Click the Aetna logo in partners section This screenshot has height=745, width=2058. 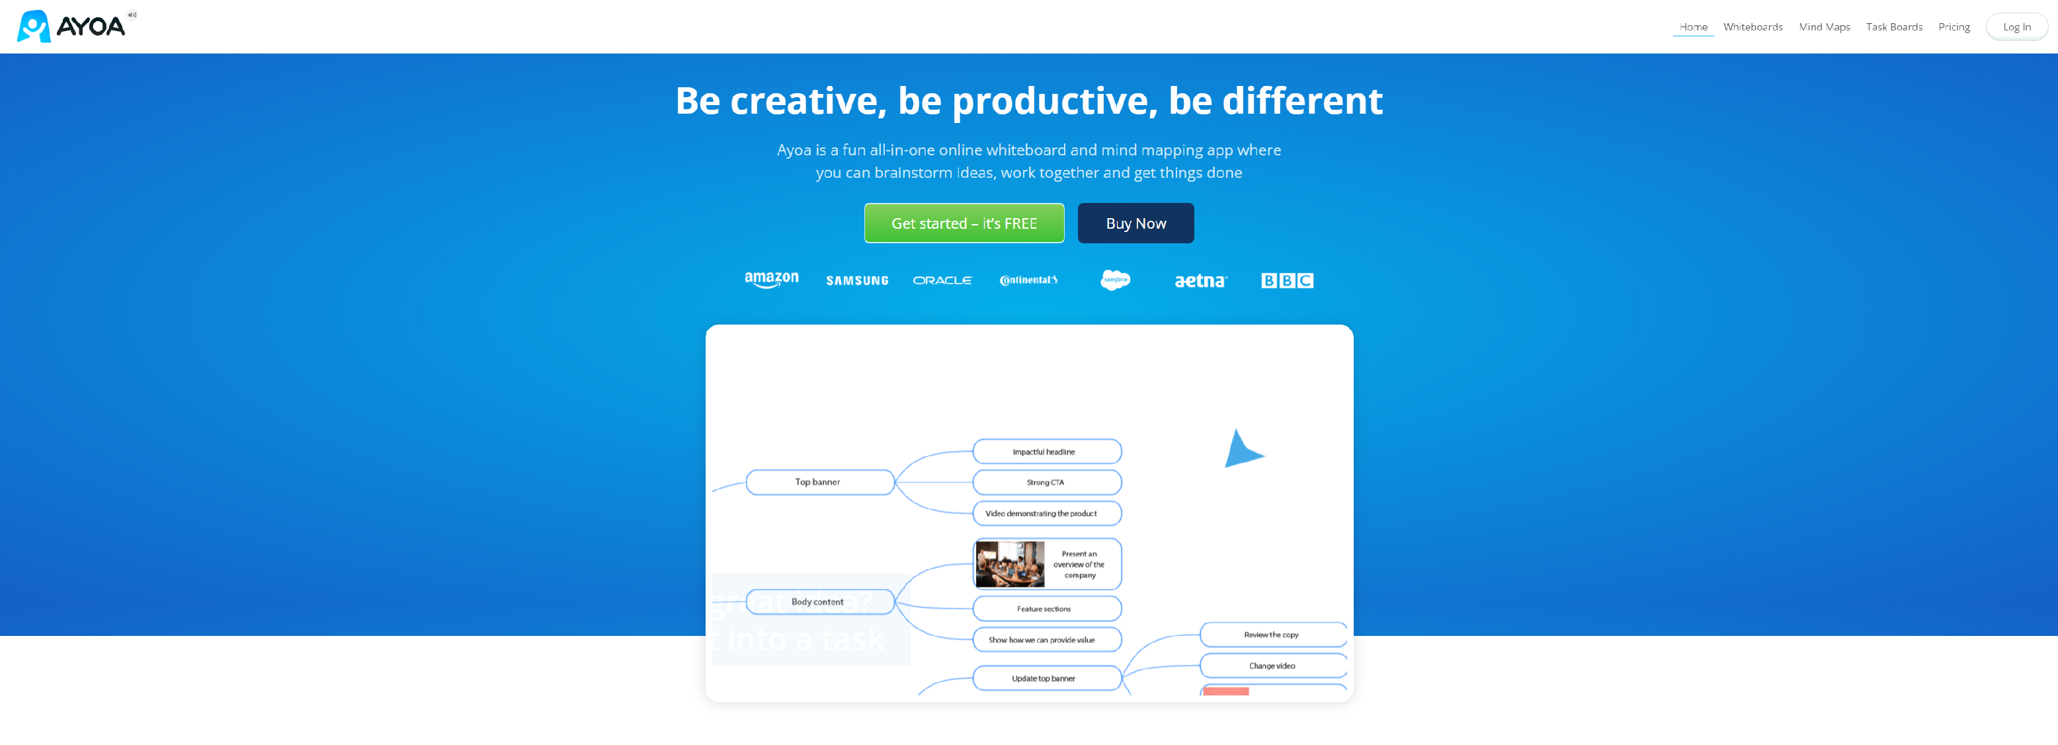1198,280
